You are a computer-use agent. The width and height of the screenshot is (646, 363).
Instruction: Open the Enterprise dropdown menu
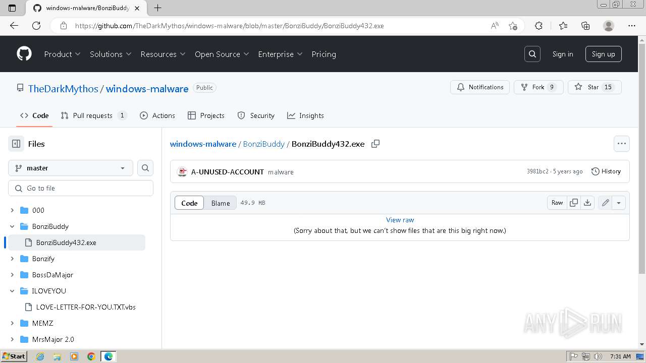[x=280, y=54]
